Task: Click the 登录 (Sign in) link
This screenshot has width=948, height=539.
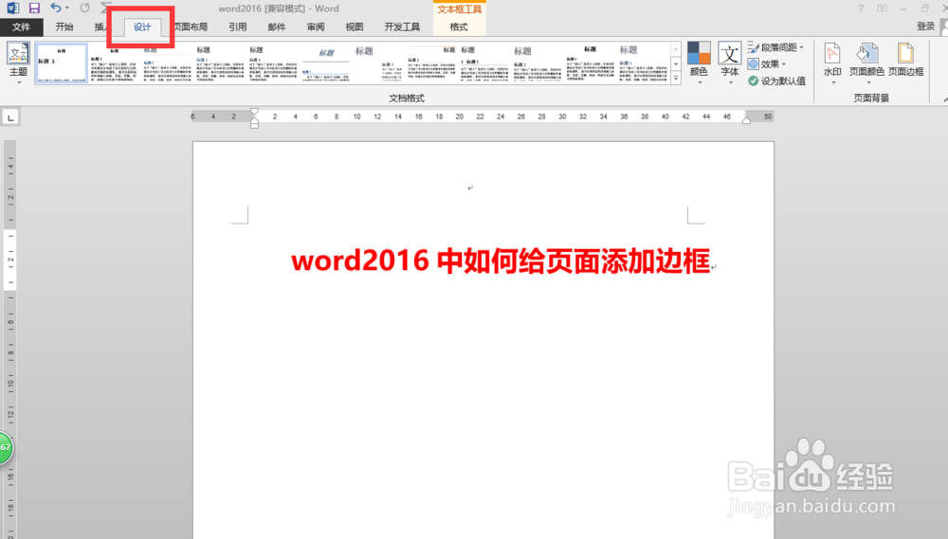Action: [925, 26]
